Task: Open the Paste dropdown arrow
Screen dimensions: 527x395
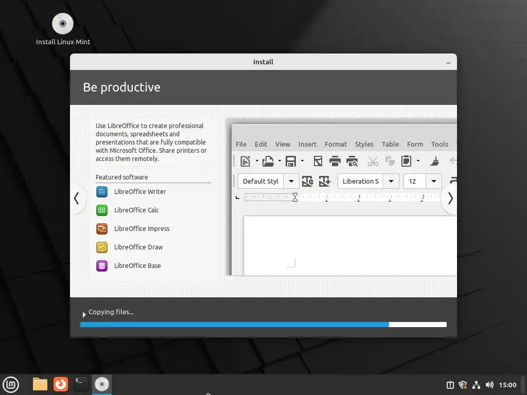Action: click(418, 161)
